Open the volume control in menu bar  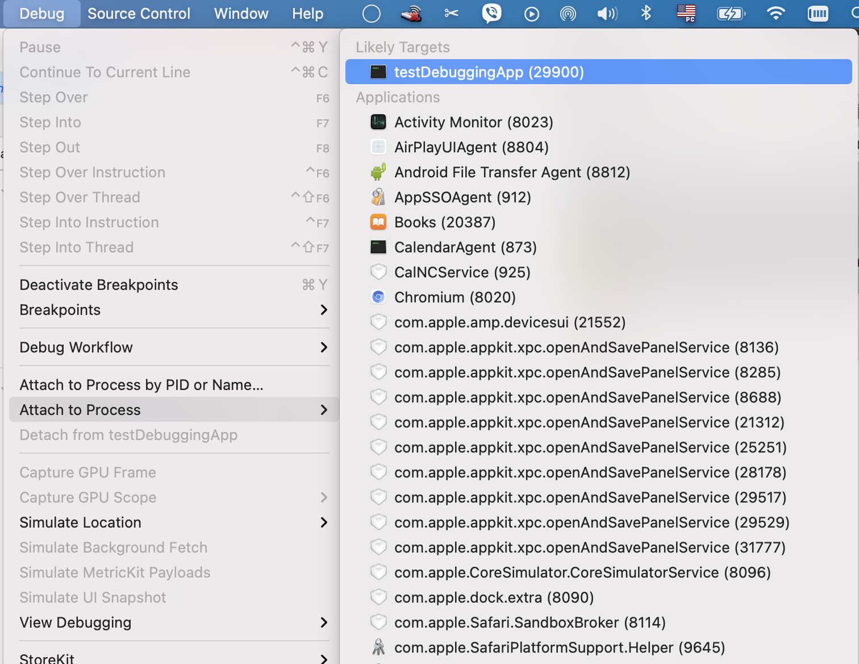[607, 13]
